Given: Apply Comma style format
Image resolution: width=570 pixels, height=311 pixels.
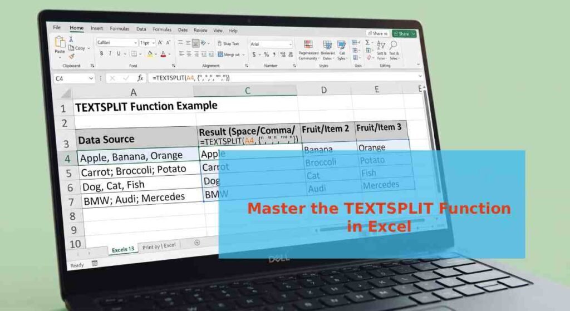Looking at the screenshot, I should click(274, 55).
